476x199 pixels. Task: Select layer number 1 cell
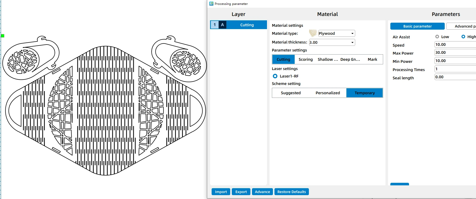click(x=215, y=25)
